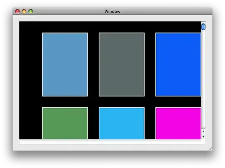Click the blue vertical scrollbar thumb
225x168 pixels.
[203, 27]
